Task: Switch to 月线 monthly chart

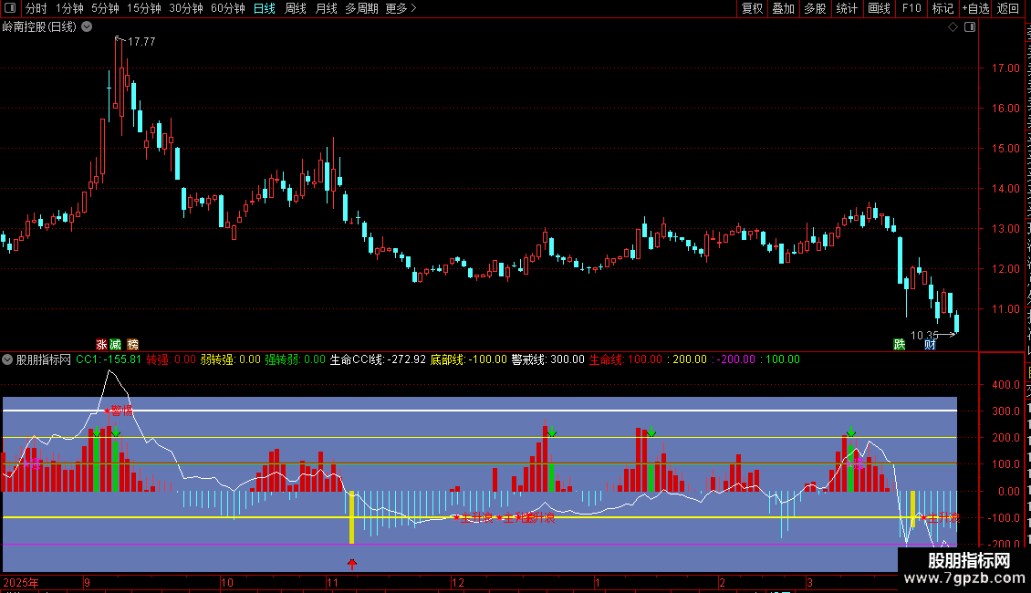Action: coord(326,8)
